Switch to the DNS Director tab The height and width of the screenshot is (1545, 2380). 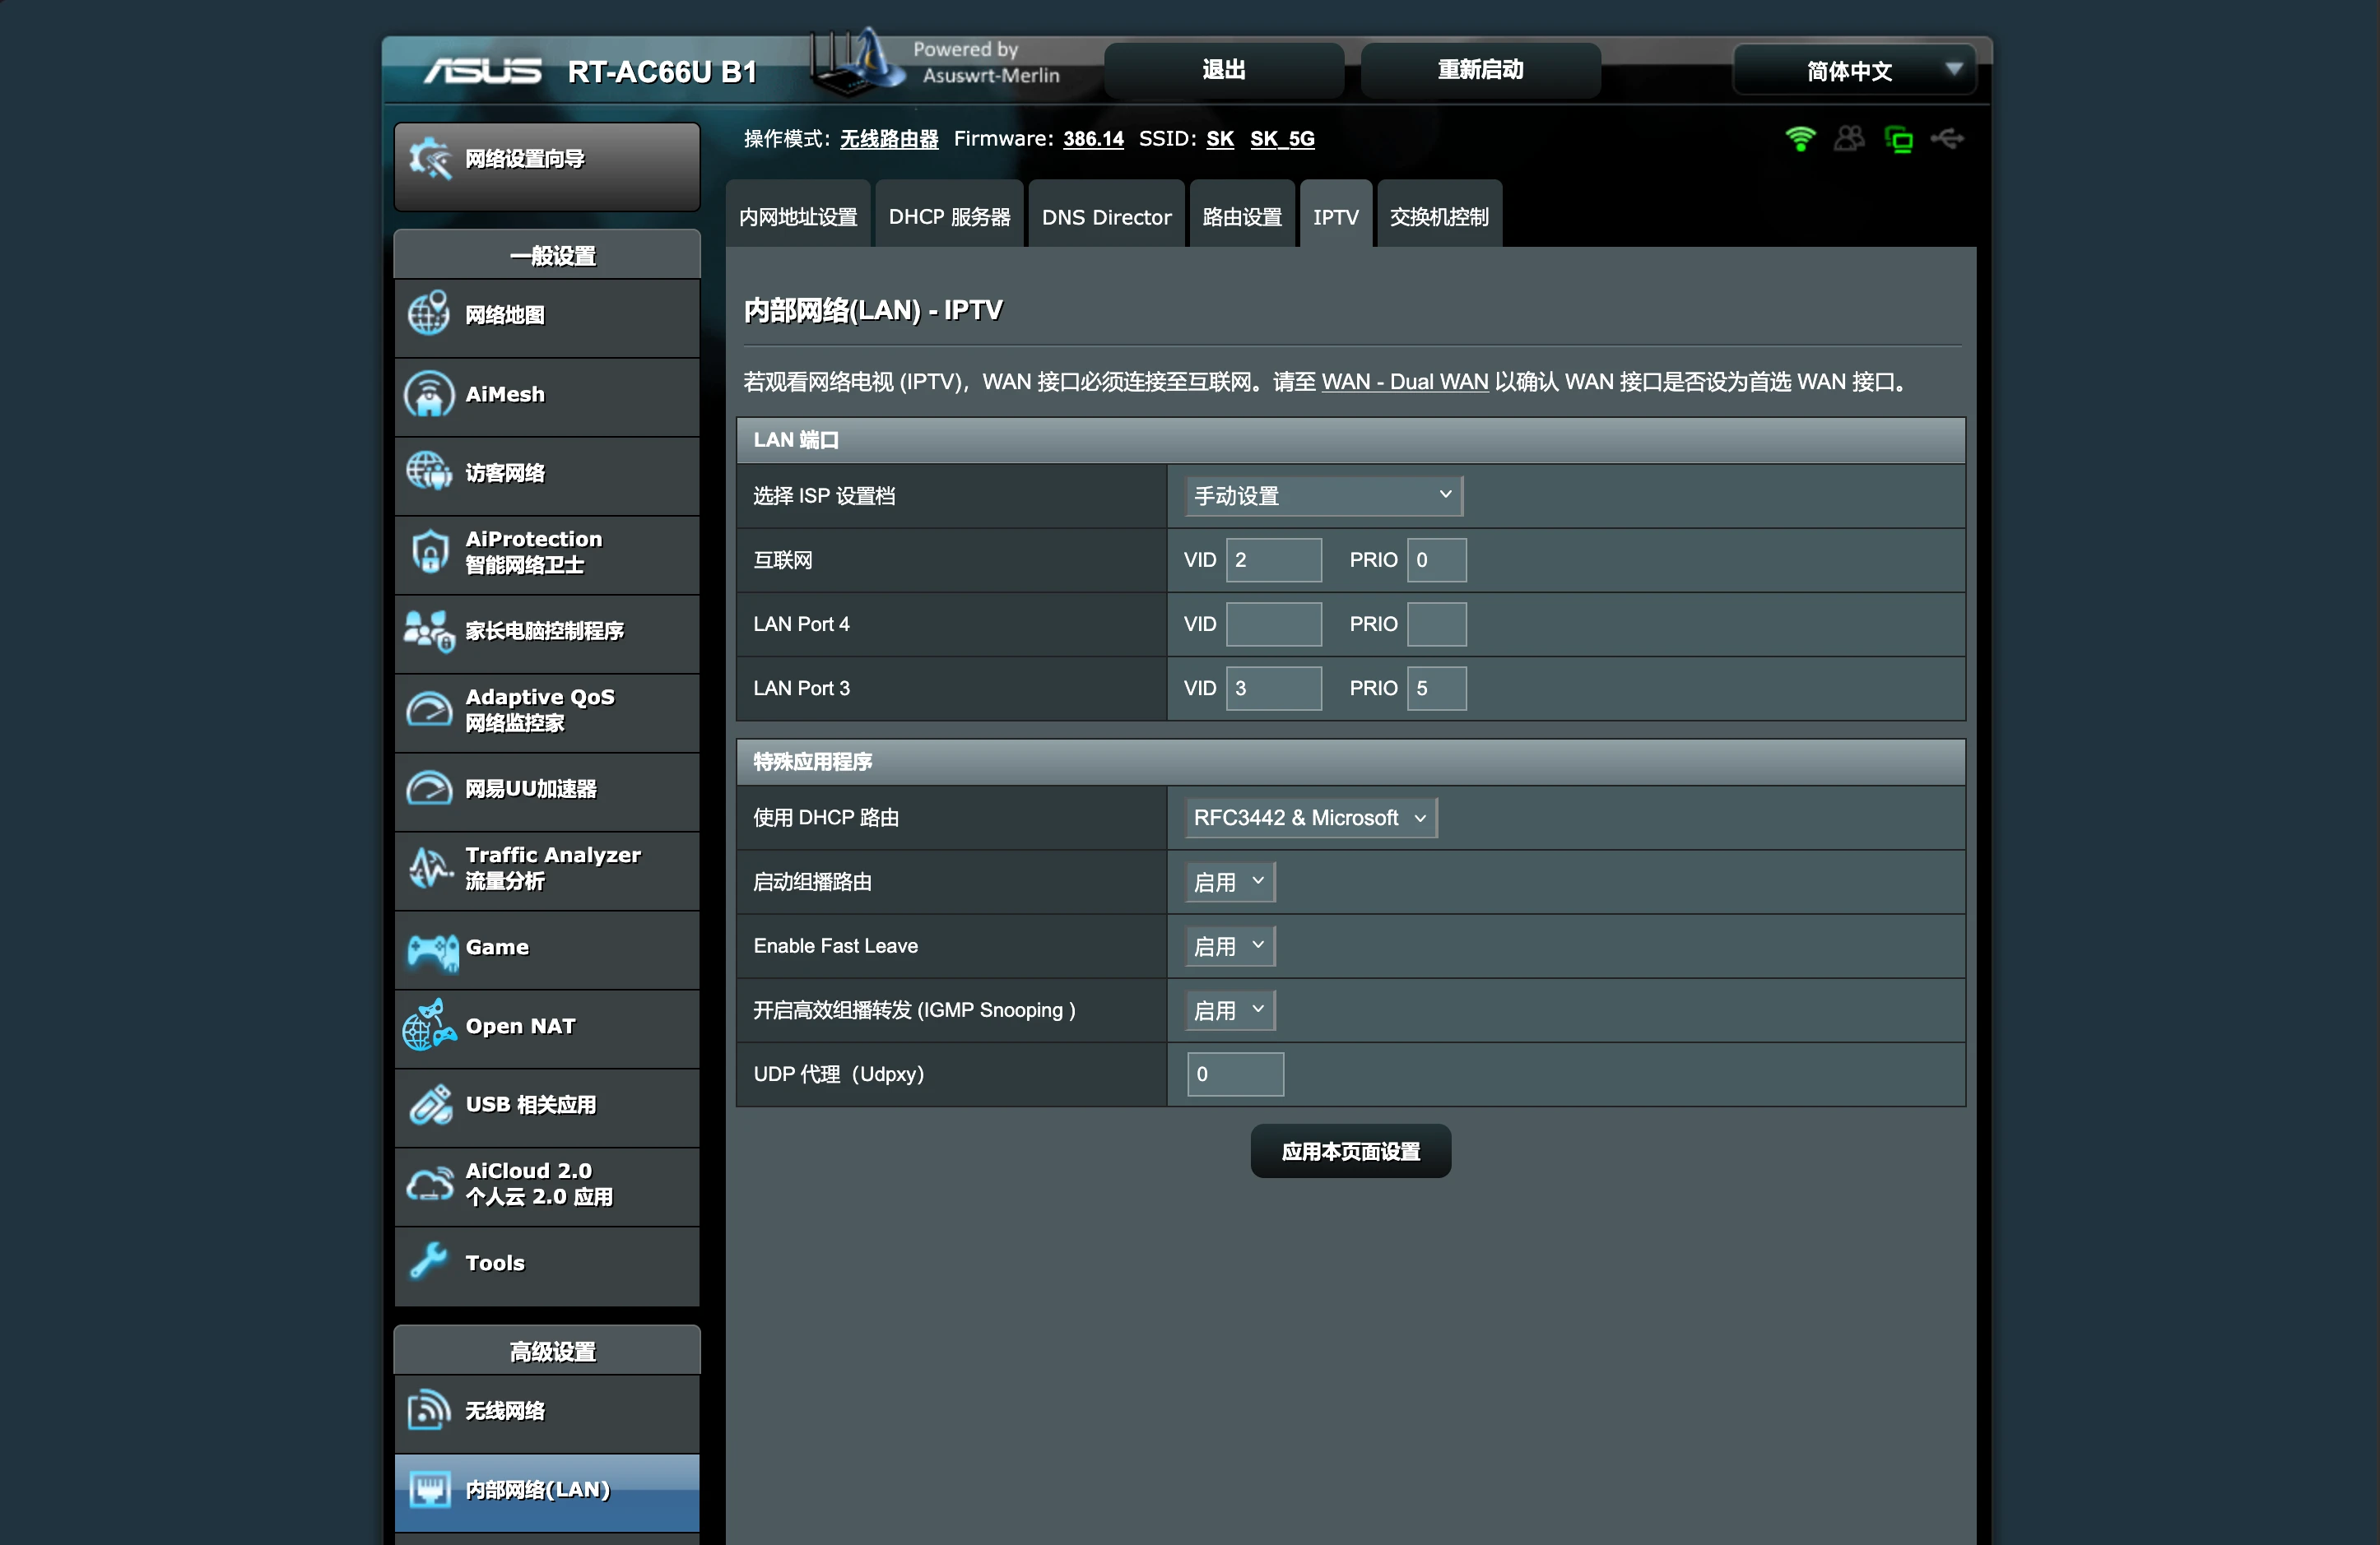pyautogui.click(x=1106, y=216)
